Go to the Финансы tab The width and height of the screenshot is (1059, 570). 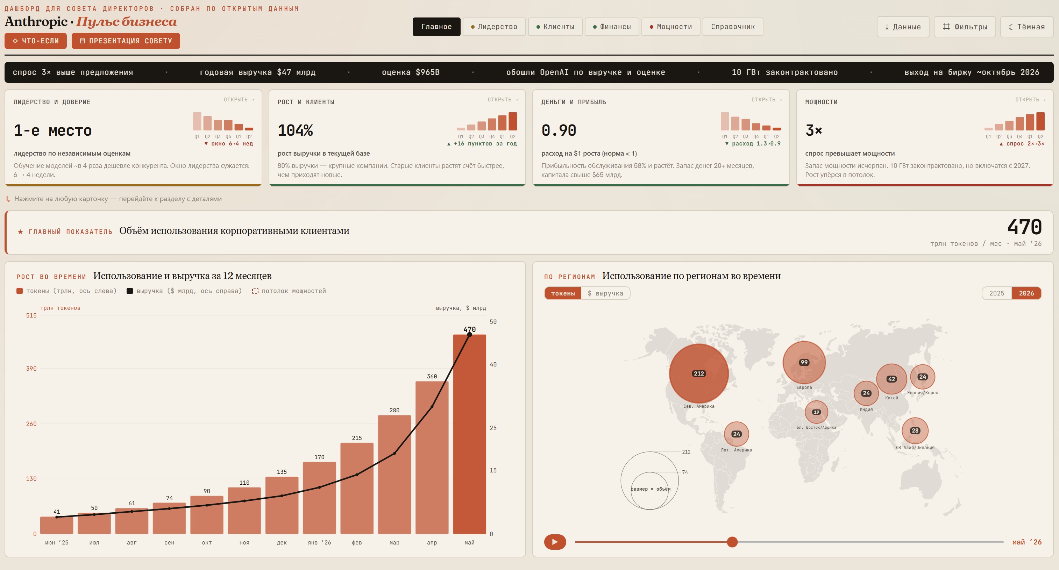pos(612,27)
